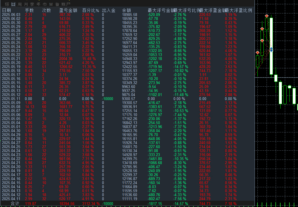The image size is (298, 207).
Task: Open the 周 weekly tab
Action: (x=20, y=4)
